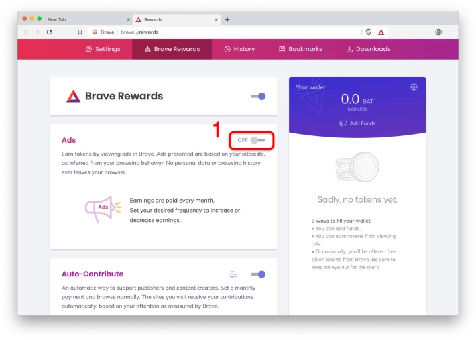Open the Bookmarks navigation tab

[x=300, y=49]
